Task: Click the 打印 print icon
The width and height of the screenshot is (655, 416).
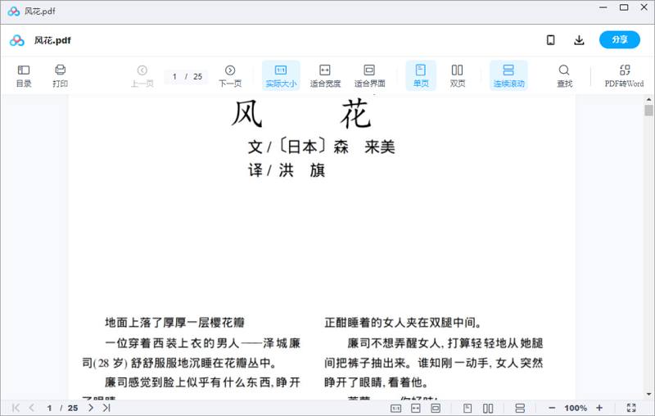Action: tap(60, 75)
